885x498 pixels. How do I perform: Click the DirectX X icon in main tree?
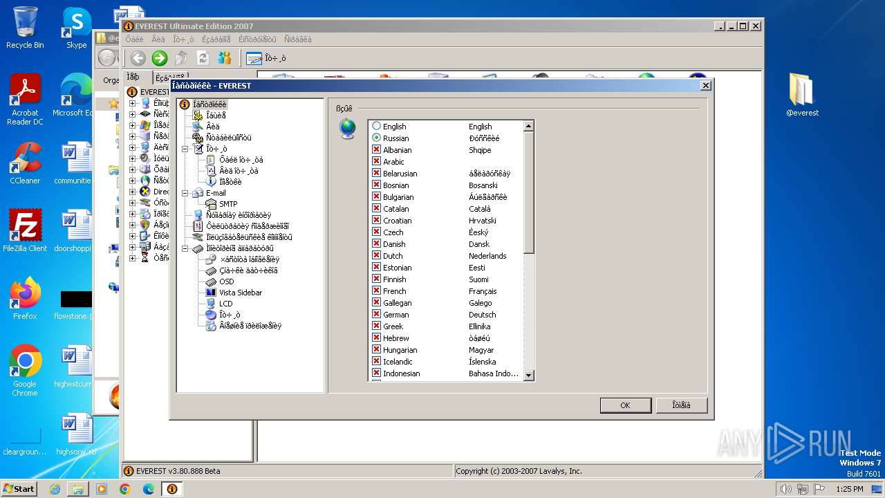click(145, 192)
